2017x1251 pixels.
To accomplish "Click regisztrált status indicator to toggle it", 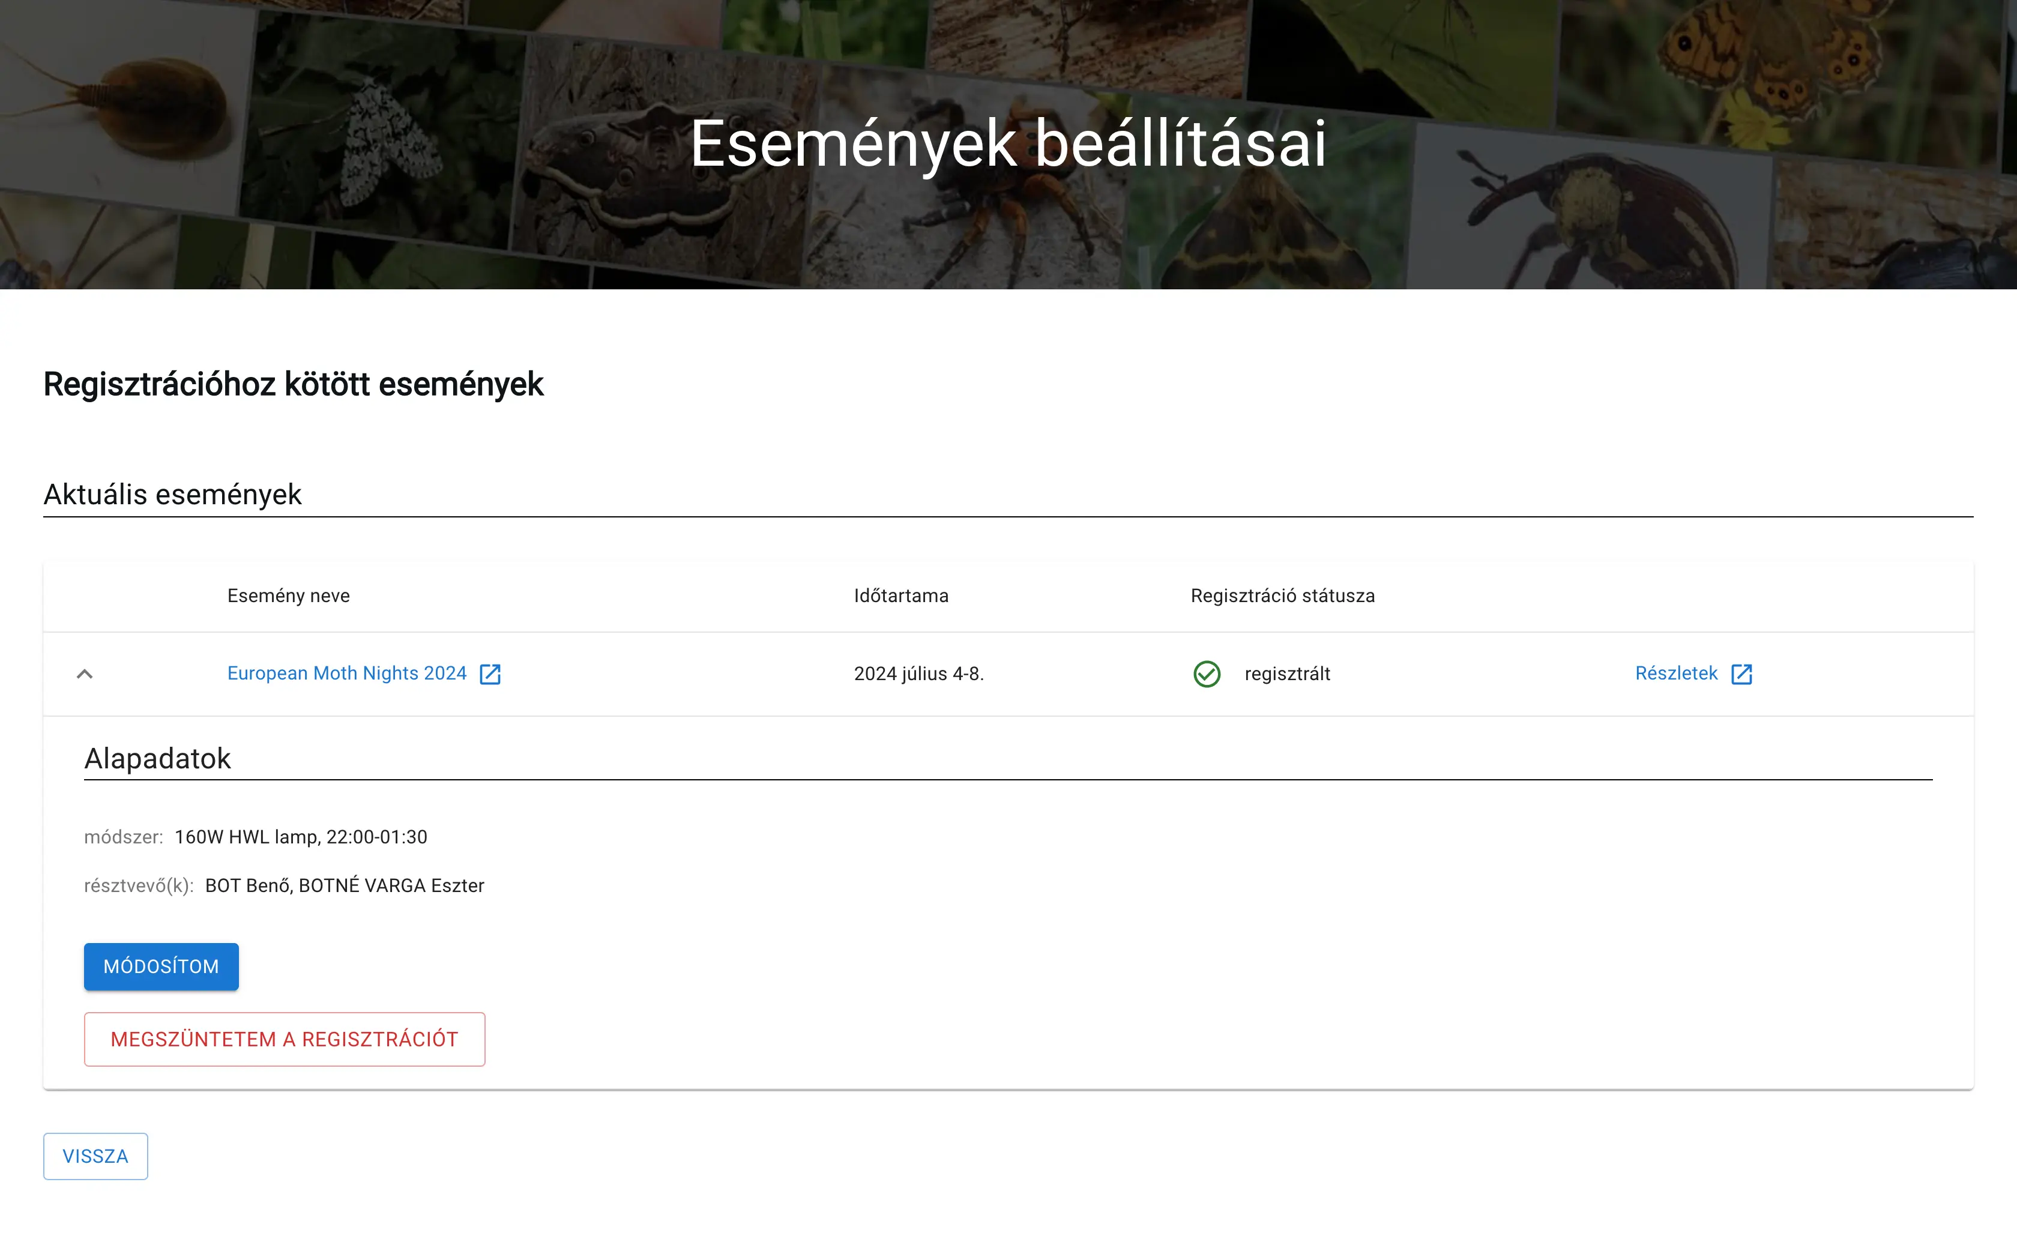I will coord(1207,674).
